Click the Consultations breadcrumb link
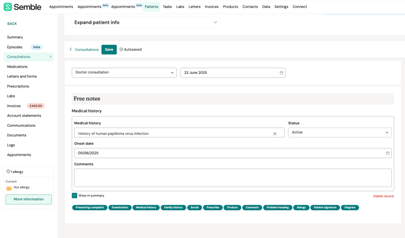Screen dimensions: 405x238 point(87,50)
